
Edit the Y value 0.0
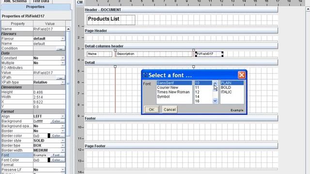49,107
